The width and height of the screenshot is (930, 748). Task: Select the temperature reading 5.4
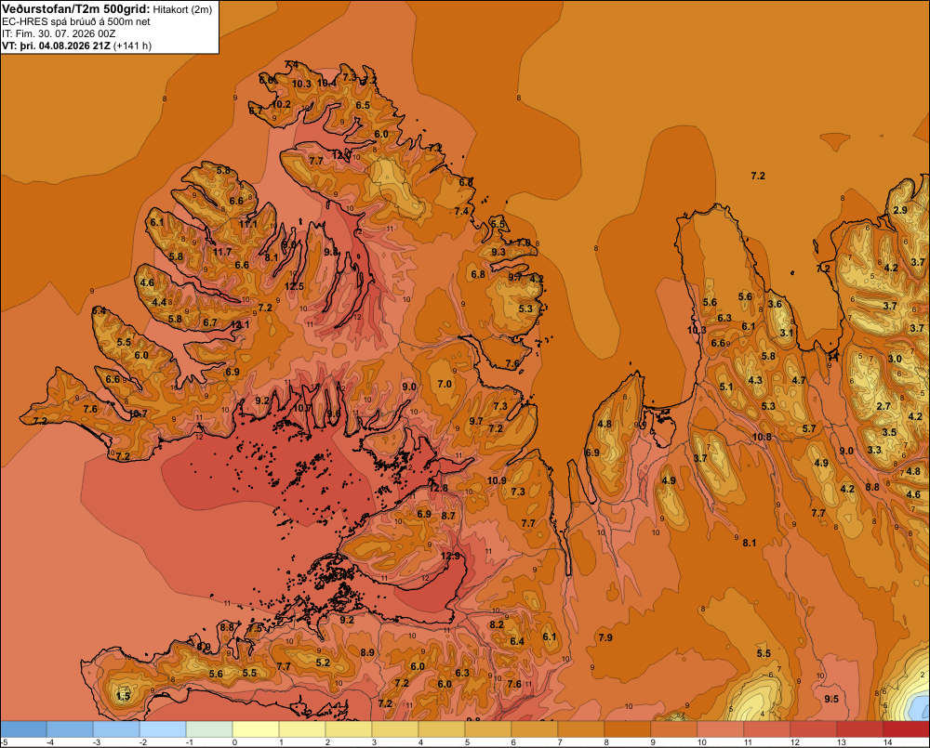pyautogui.click(x=100, y=310)
